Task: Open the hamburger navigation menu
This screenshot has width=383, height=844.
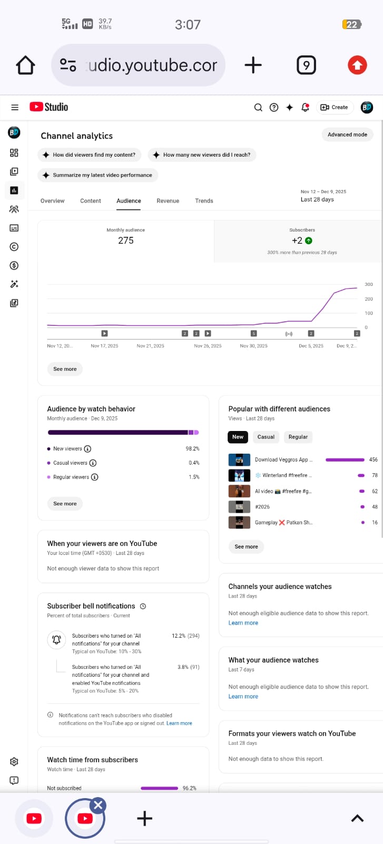Action: click(x=15, y=107)
